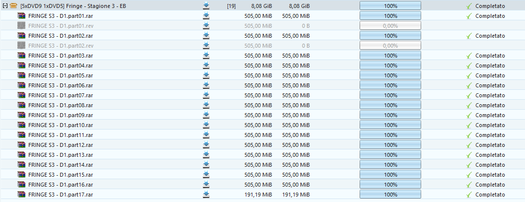The image size is (525, 202).
Task: Select file FRINGE S3 - D1.part09.rar
Action: tap(61, 115)
